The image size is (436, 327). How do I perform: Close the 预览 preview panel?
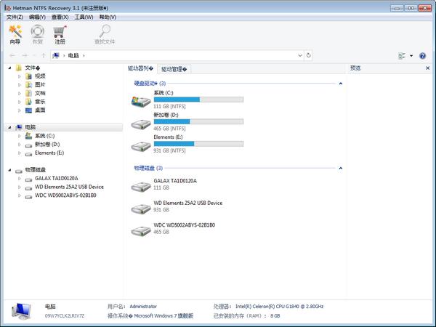pos(427,68)
